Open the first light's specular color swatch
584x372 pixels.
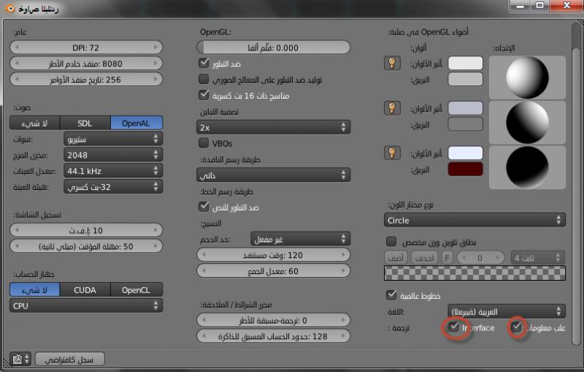point(465,79)
